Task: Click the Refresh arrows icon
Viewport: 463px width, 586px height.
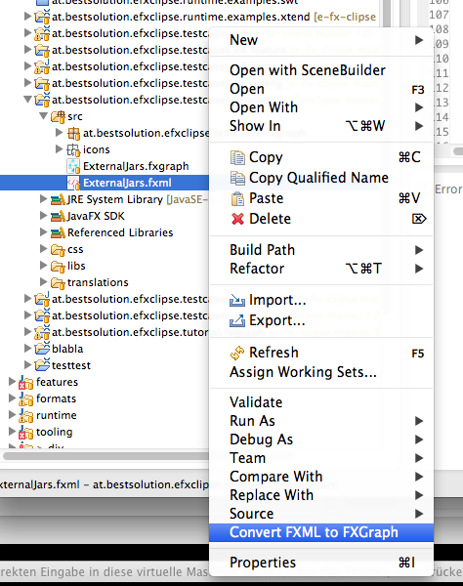Action: click(237, 353)
